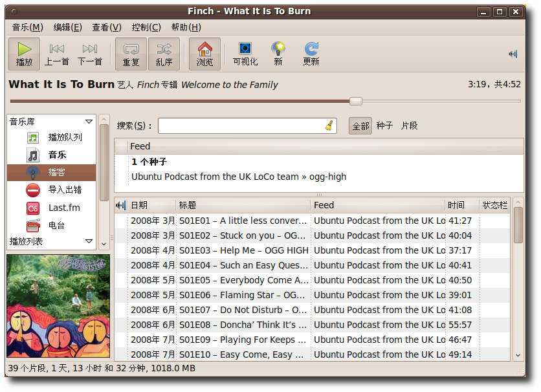541x392 pixels.
Task: Click the 41:27 duration cell
Action: pos(462,221)
